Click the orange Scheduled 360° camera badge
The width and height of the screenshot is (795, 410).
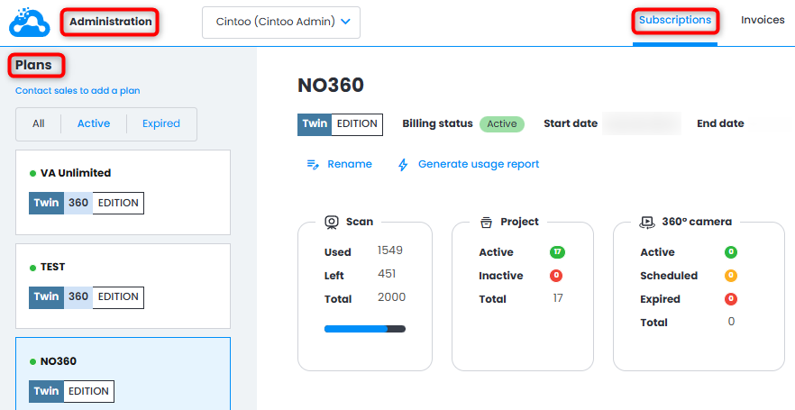731,276
